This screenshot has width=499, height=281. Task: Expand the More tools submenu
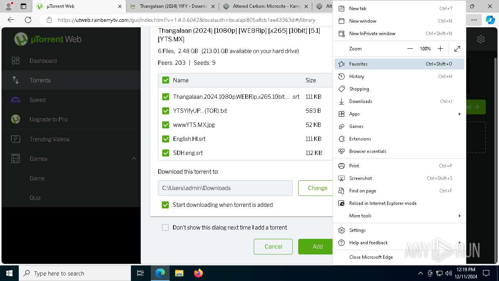click(460, 215)
